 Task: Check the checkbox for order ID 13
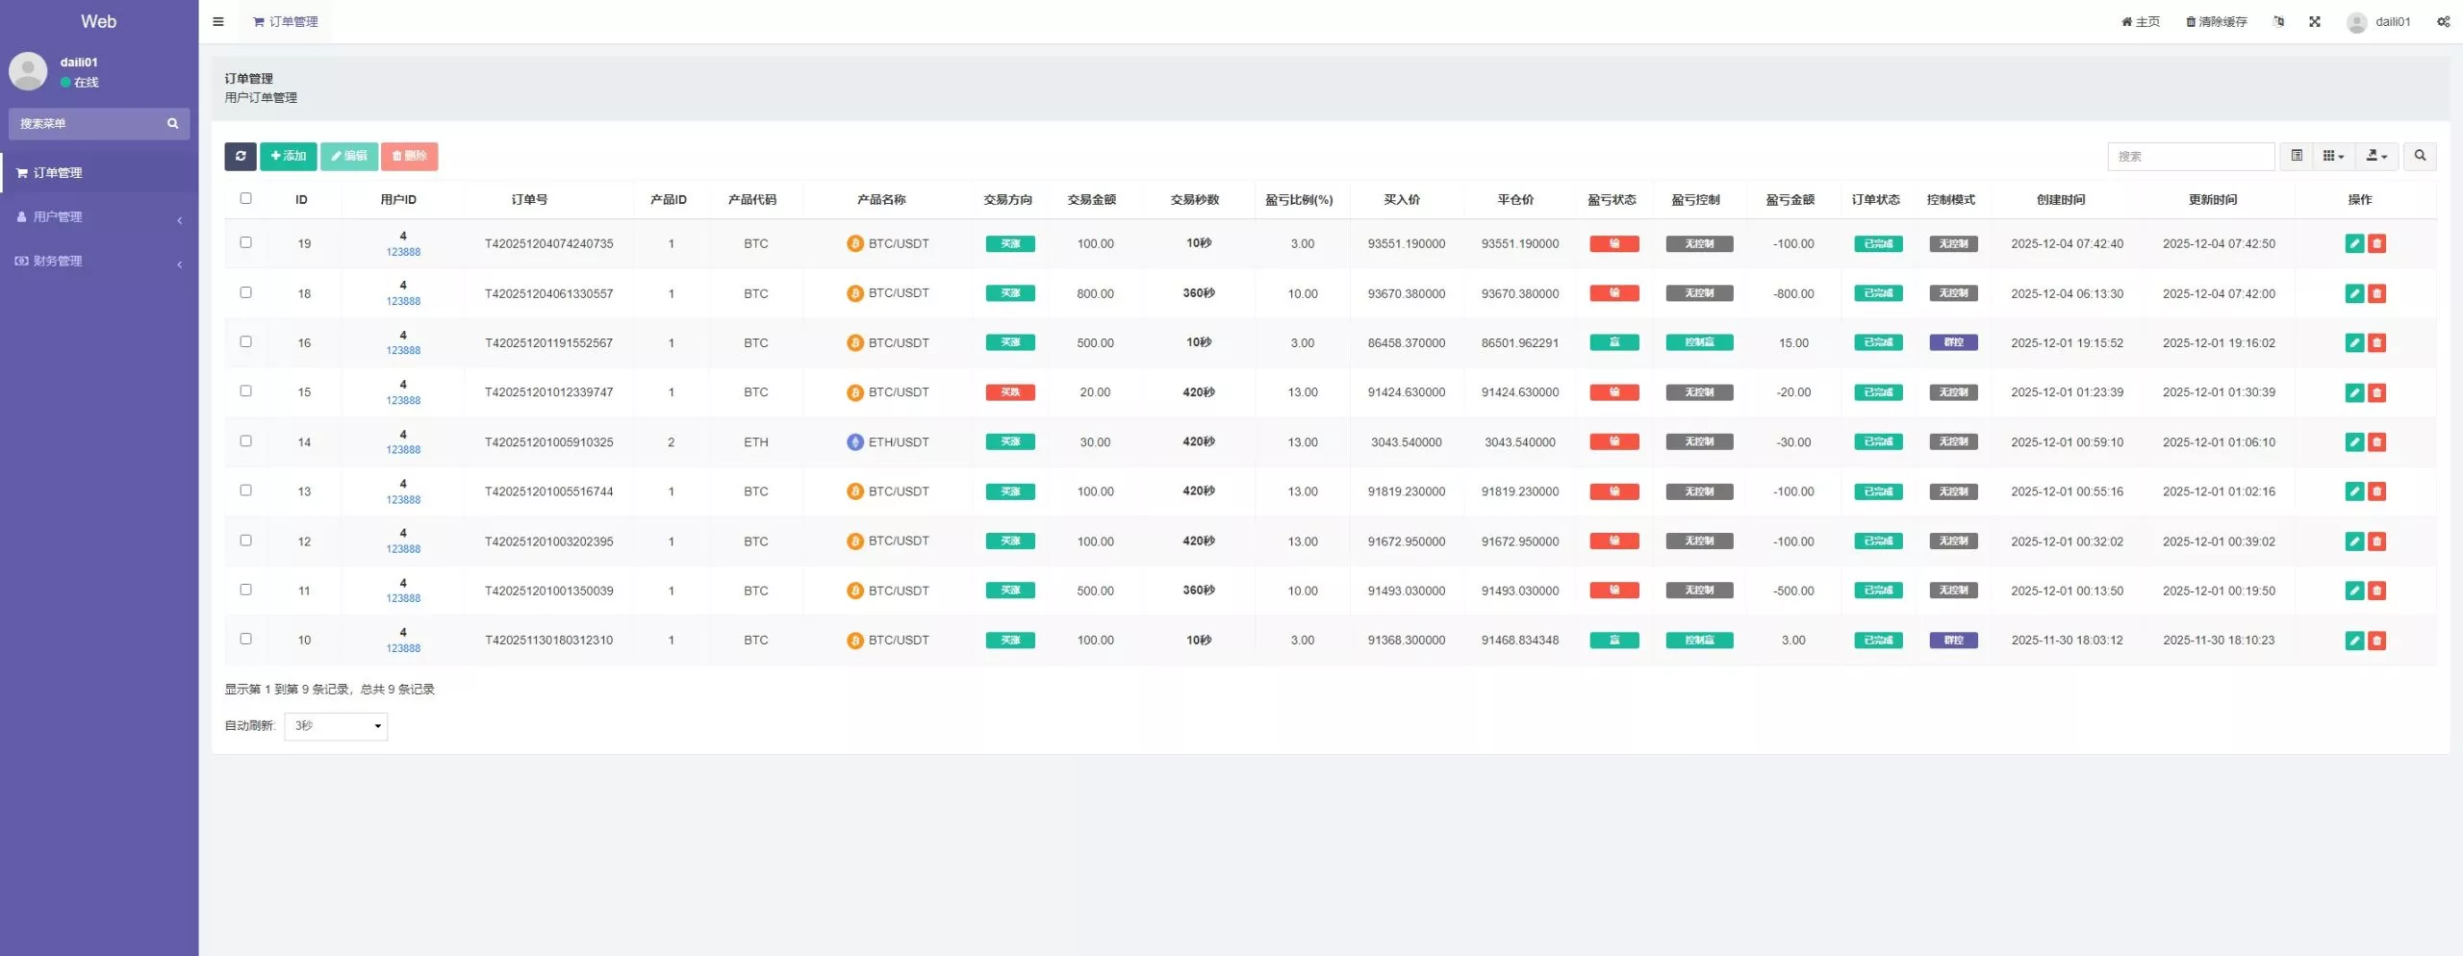pyautogui.click(x=245, y=491)
